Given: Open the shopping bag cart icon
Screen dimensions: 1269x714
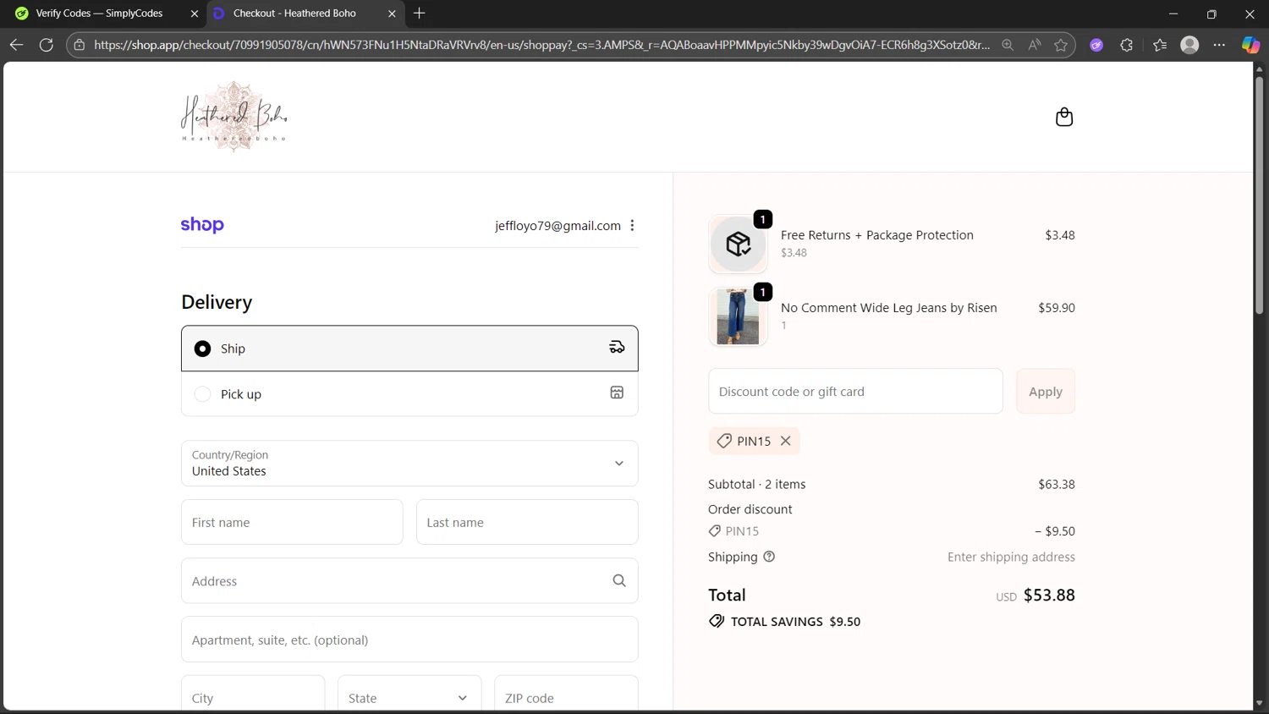Looking at the screenshot, I should tap(1064, 117).
